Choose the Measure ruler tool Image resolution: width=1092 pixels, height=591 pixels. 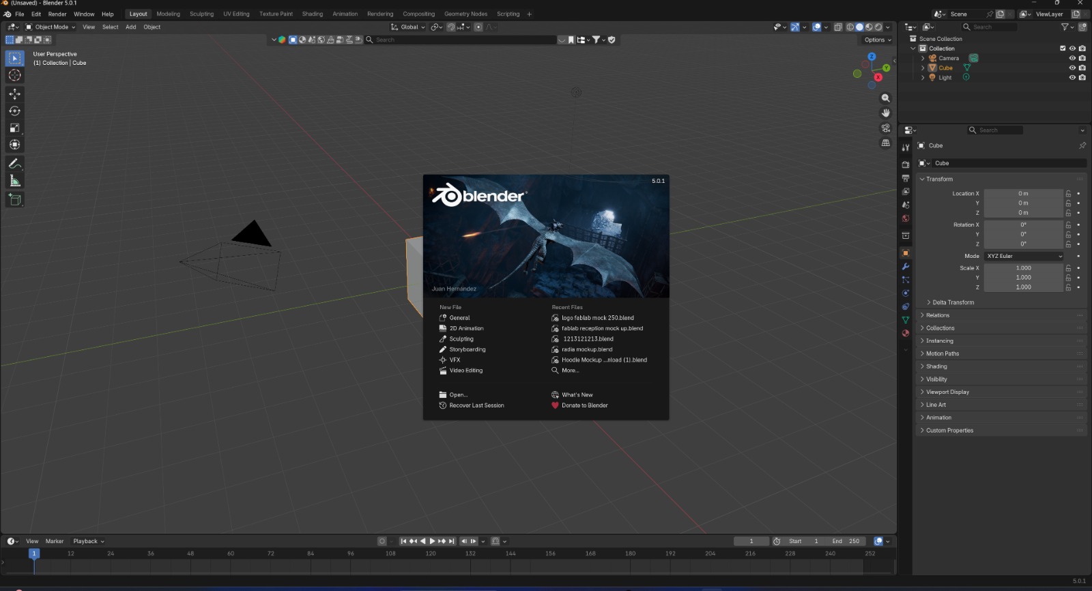(x=14, y=181)
